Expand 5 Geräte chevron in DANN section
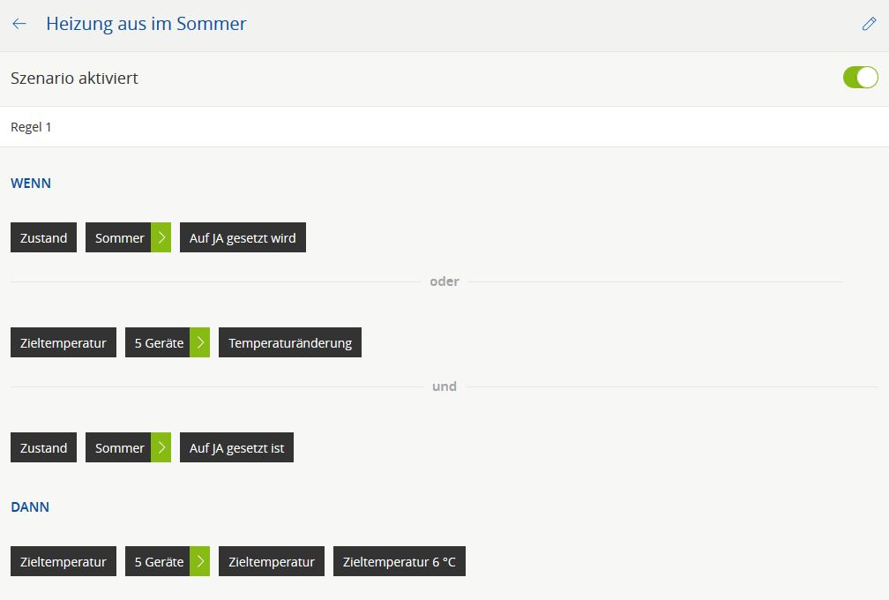 click(200, 561)
